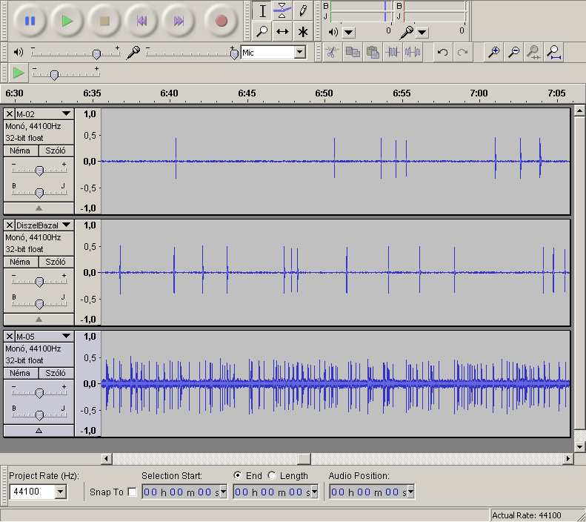Click the vertical scrollbar down arrow
The height and width of the screenshot is (522, 586).
(x=579, y=446)
